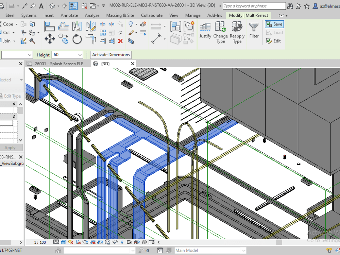
Task: Toggle Temporary Hide/Isolate glasses icon
Action: (x=115, y=242)
